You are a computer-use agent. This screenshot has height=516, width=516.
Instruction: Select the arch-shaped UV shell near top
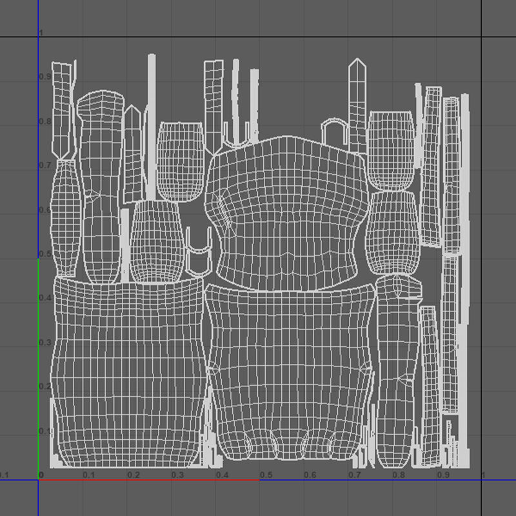(335, 132)
